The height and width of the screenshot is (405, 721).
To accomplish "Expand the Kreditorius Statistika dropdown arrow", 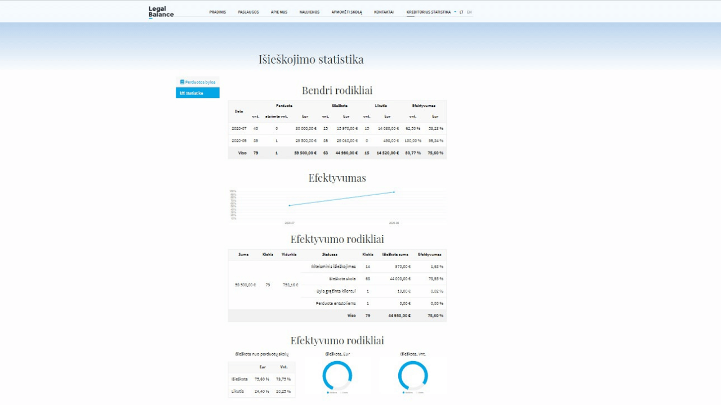I will 455,12.
